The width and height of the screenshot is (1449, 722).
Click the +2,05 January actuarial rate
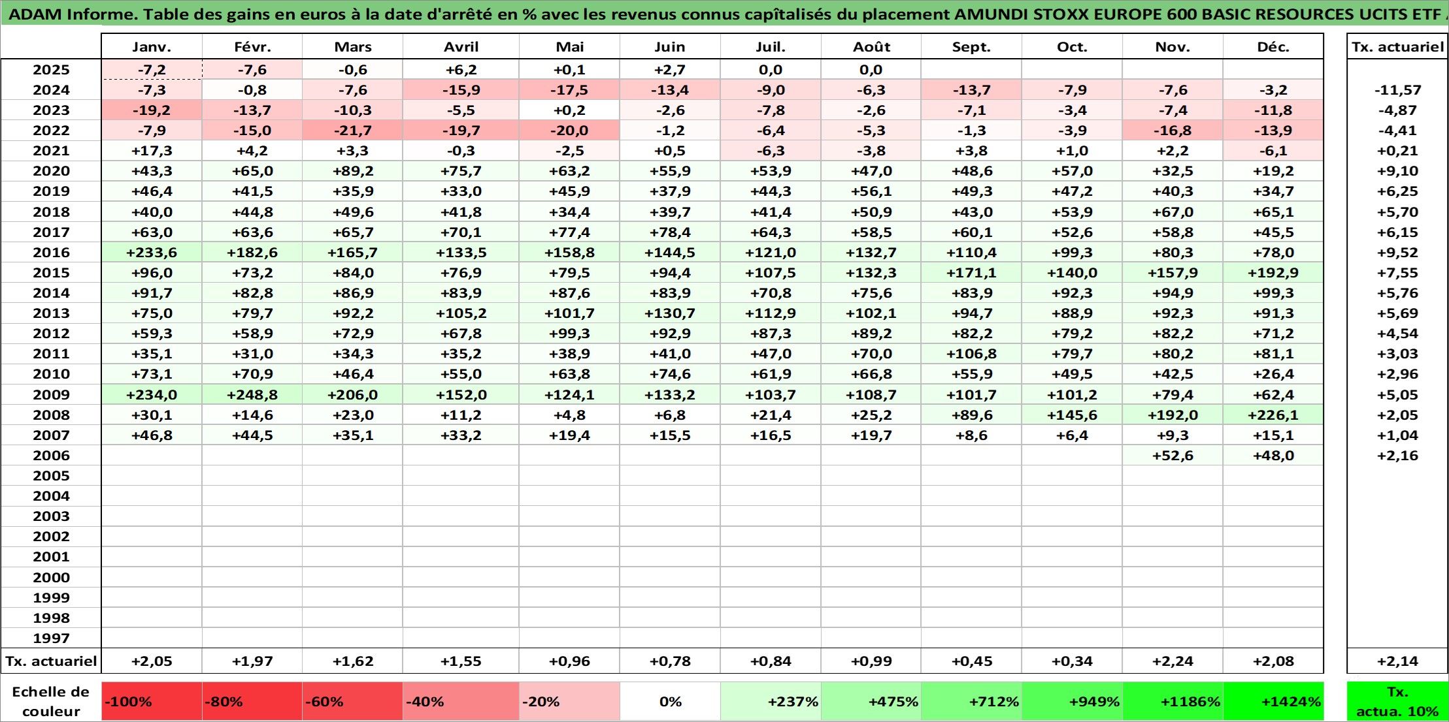tap(152, 661)
